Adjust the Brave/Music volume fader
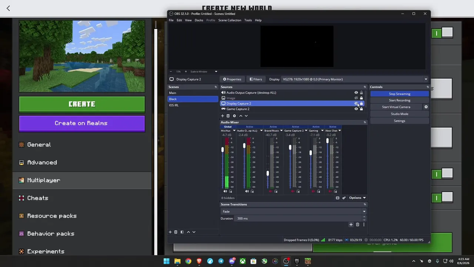Viewport: 474px width, 267px height. [268, 173]
